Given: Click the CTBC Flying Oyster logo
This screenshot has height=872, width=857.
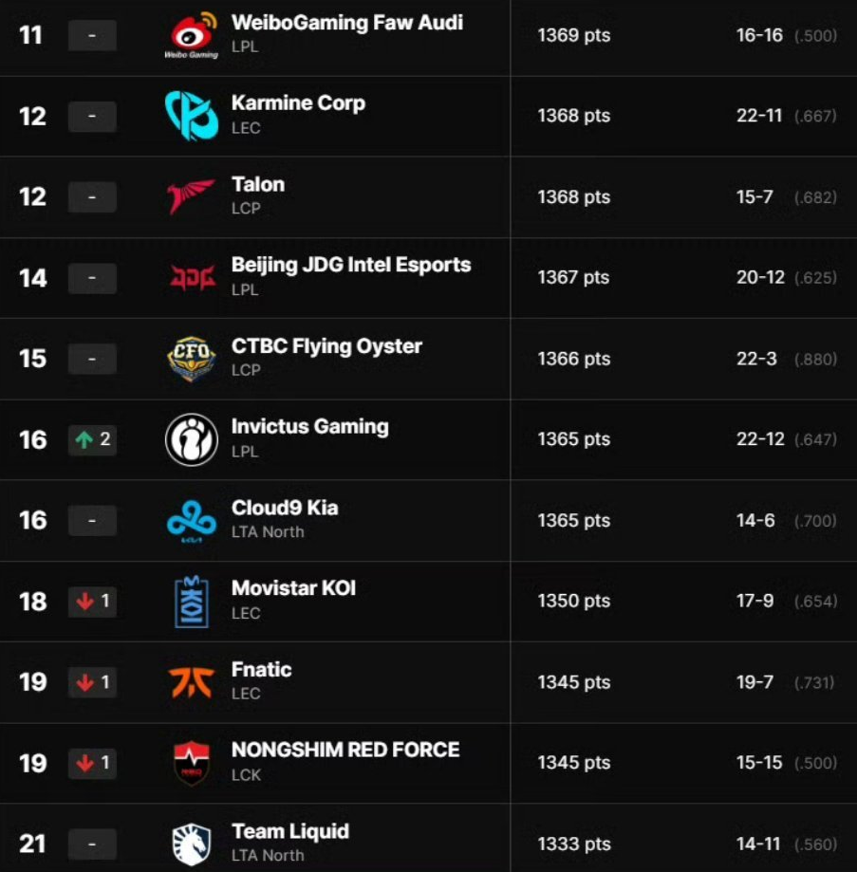Looking at the screenshot, I should point(193,359).
